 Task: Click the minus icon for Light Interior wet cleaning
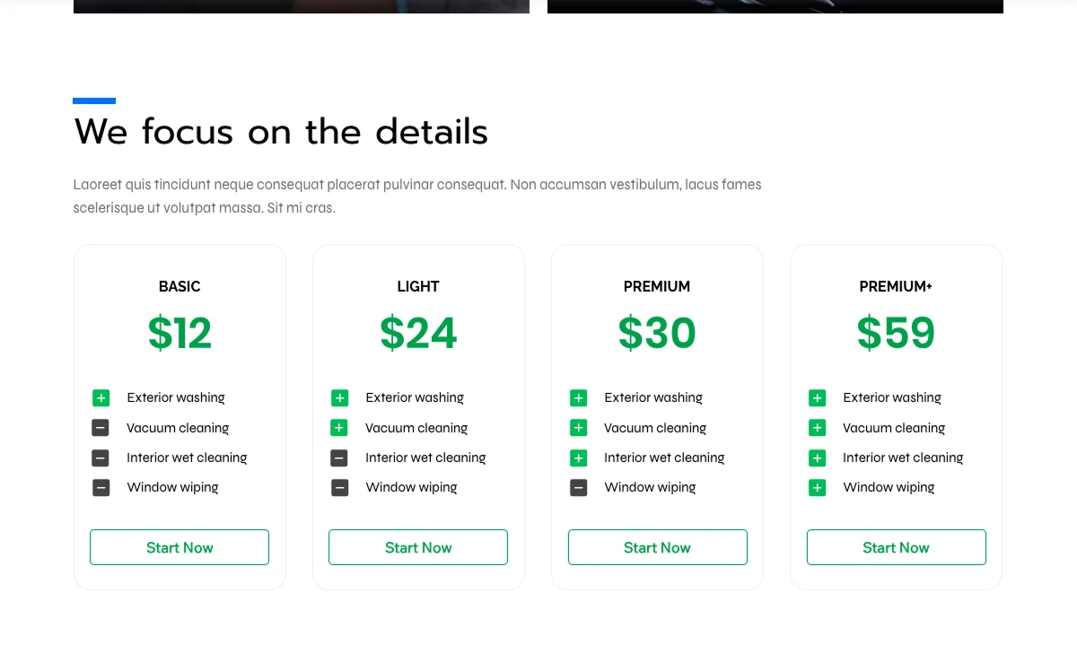339,457
